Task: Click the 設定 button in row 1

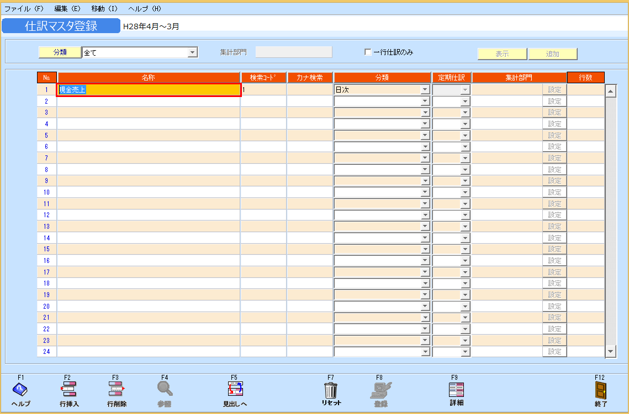Action: [554, 90]
